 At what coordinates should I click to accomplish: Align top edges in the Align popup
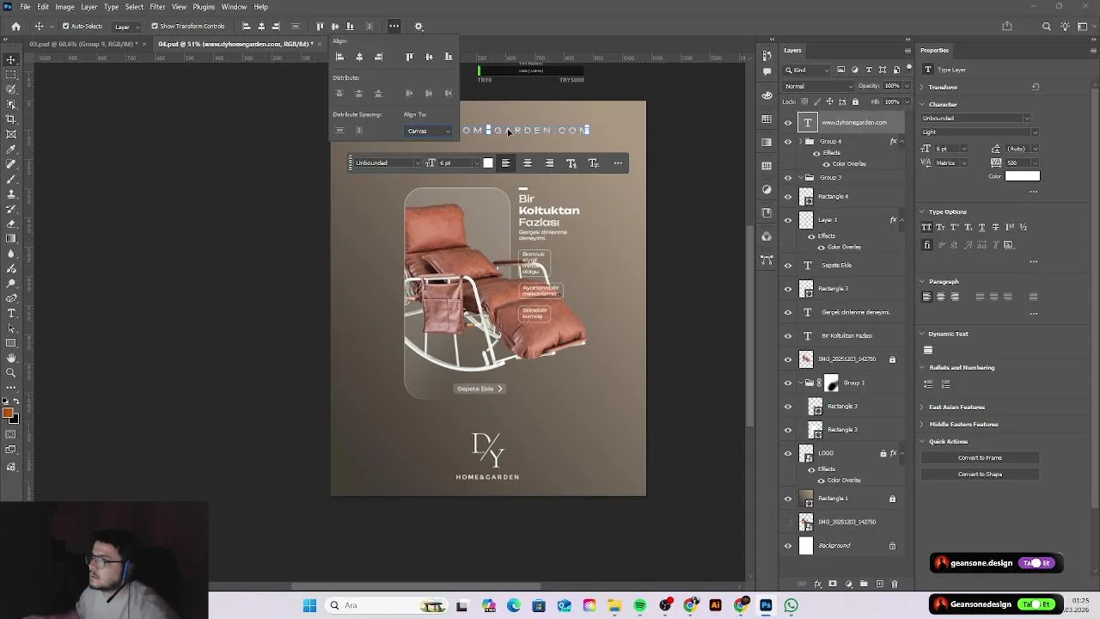(x=409, y=57)
